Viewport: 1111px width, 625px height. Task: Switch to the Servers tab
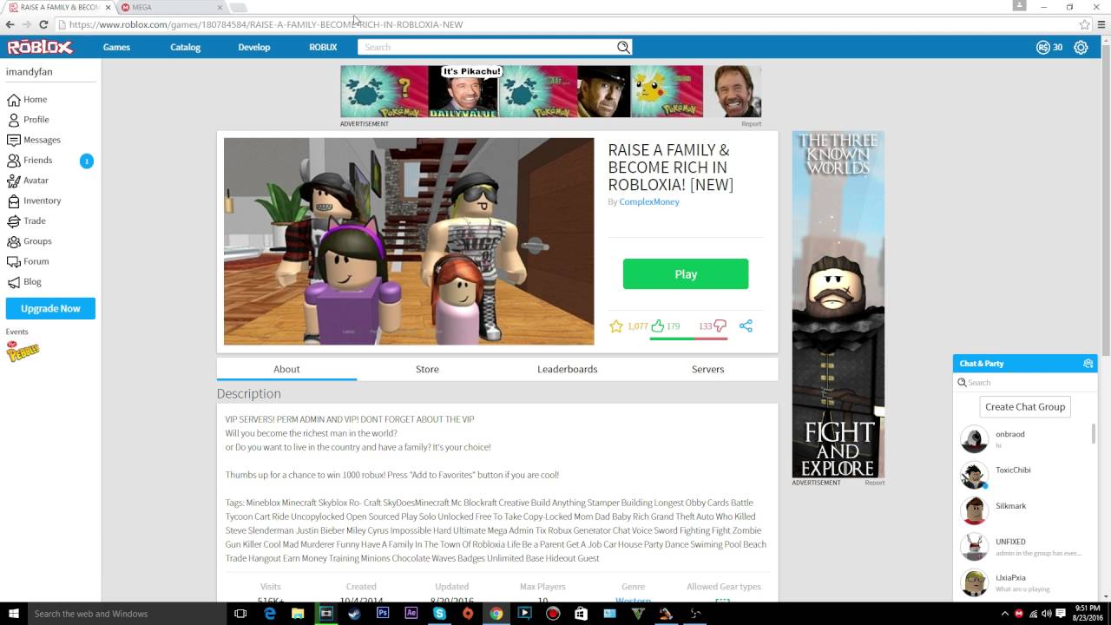pyautogui.click(x=707, y=369)
